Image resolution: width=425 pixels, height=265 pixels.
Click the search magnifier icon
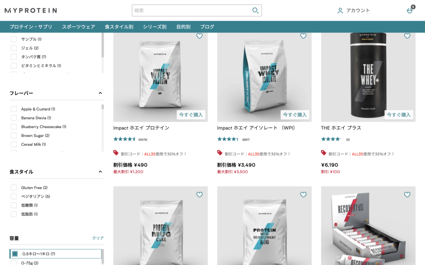(x=255, y=10)
